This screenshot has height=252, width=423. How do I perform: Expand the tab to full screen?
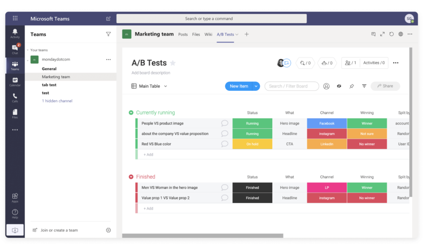382,34
